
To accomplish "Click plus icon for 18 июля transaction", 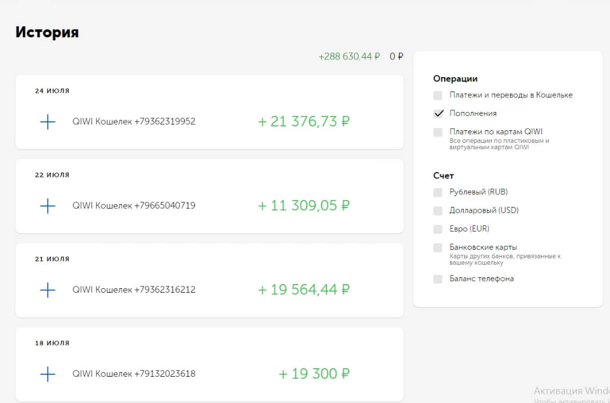I will [47, 374].
